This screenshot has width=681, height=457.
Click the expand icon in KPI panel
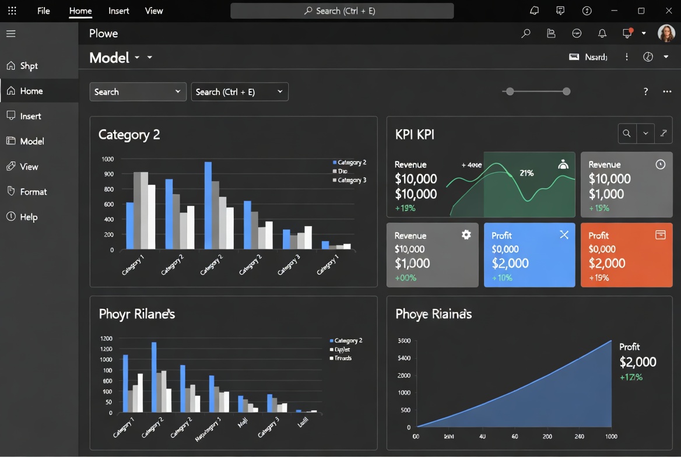664,133
